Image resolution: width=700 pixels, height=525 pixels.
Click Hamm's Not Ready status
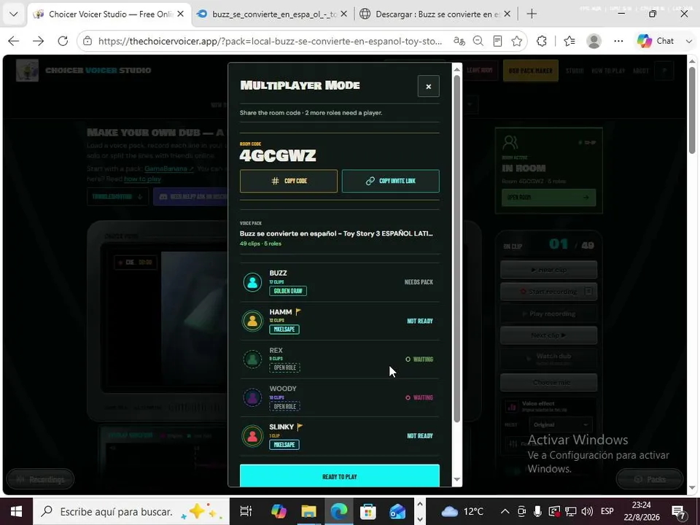click(x=420, y=321)
